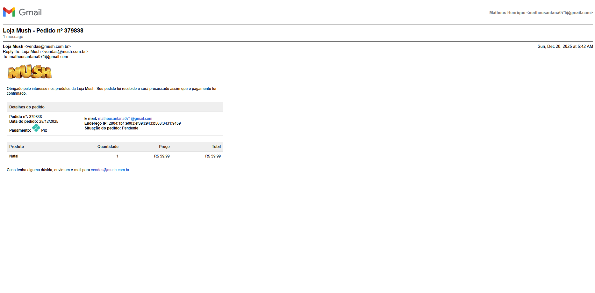
Task: Click the 'Caso tenha alguma dúvida' footer sentence
Action: click(x=68, y=170)
